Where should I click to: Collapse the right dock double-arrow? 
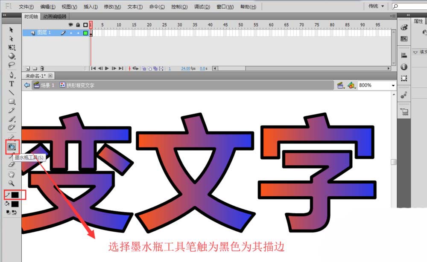(408, 15)
